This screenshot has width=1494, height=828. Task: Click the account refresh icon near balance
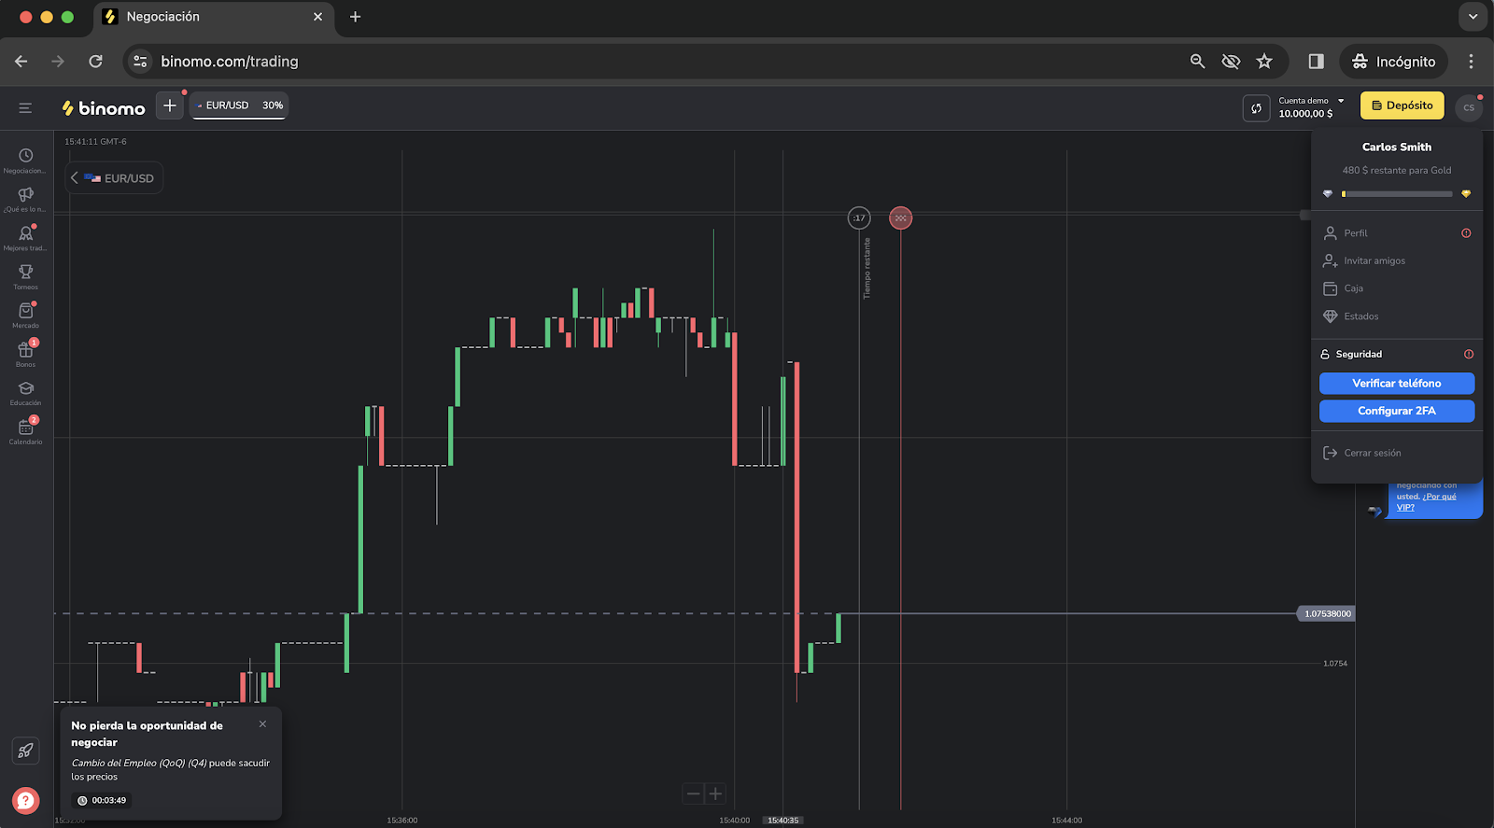click(x=1256, y=108)
